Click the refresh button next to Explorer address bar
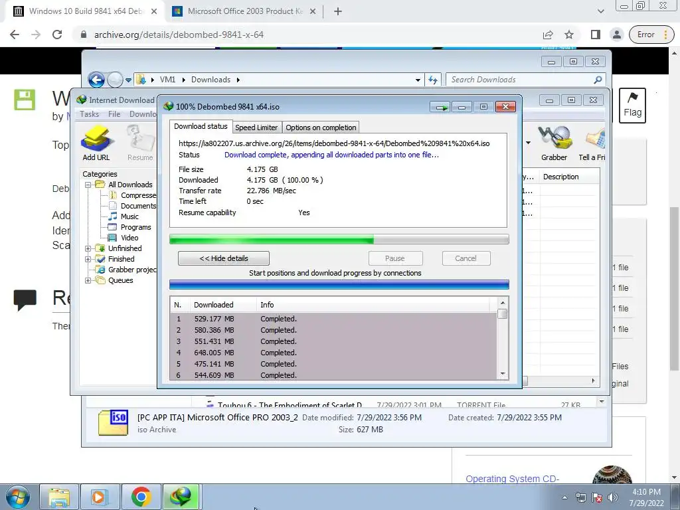Viewport: 680px width, 510px height. 433,80
